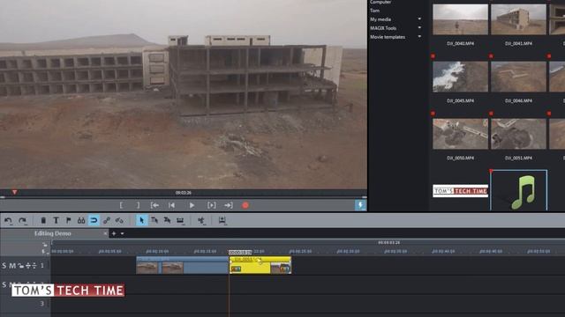Image resolution: width=565 pixels, height=317 pixels.
Task: Click the split scissors tool
Action: coord(201,220)
